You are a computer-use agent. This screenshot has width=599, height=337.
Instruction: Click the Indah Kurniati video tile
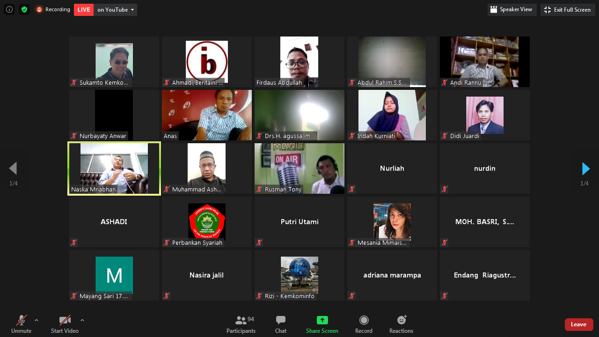point(392,115)
